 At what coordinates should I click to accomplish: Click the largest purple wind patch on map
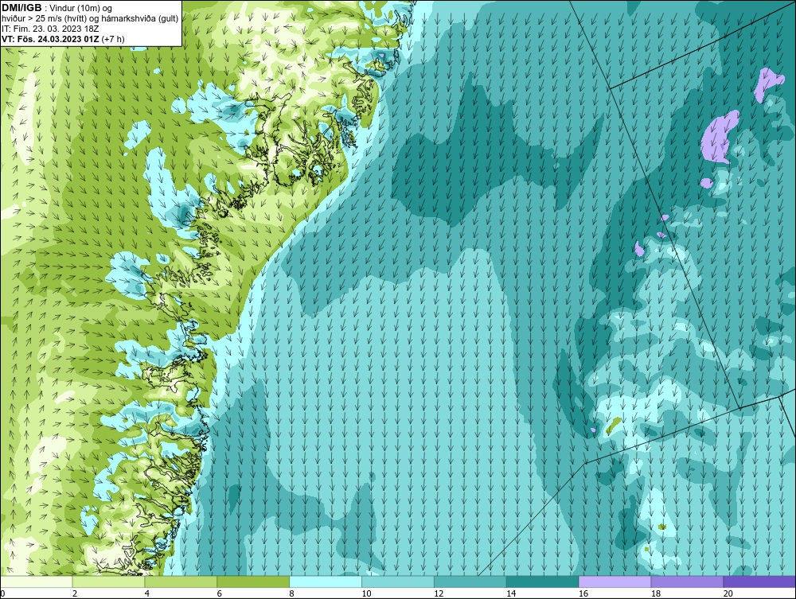[x=718, y=137]
